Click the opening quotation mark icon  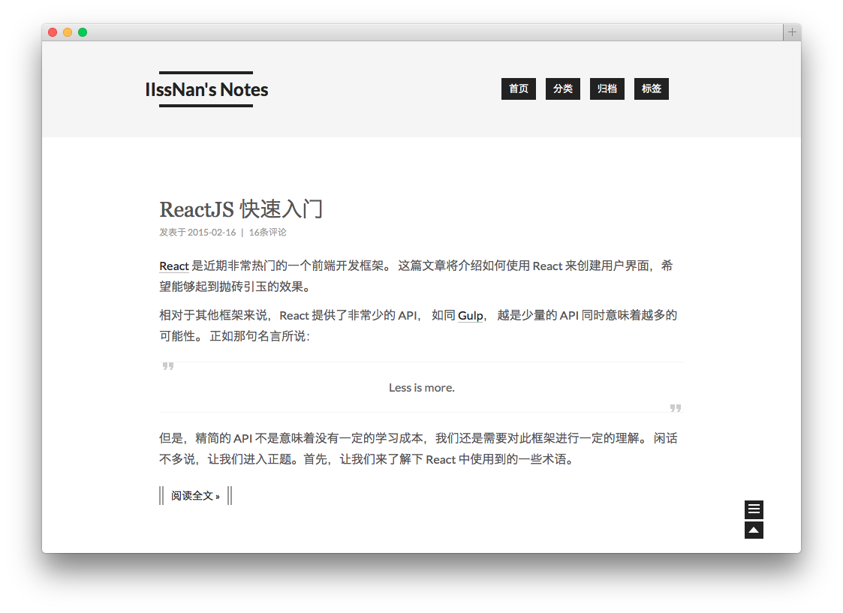tap(168, 366)
